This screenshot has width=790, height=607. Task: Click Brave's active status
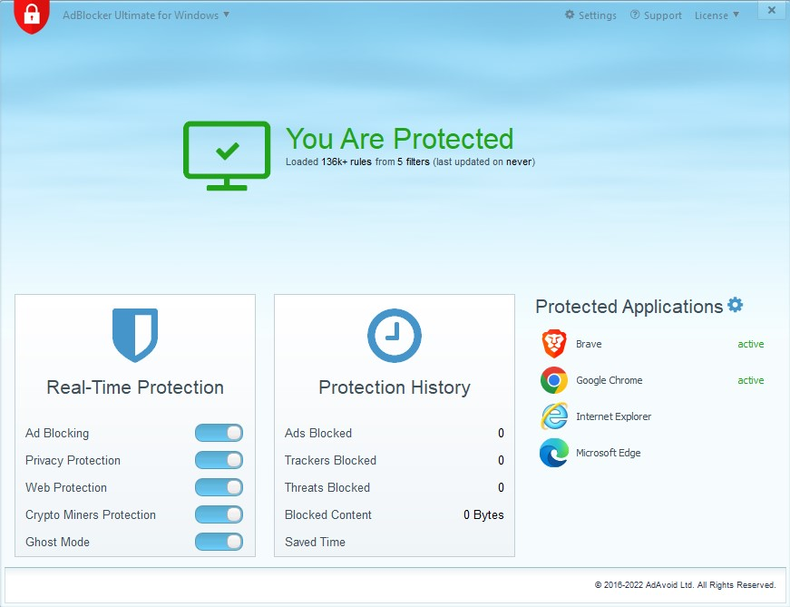751,344
